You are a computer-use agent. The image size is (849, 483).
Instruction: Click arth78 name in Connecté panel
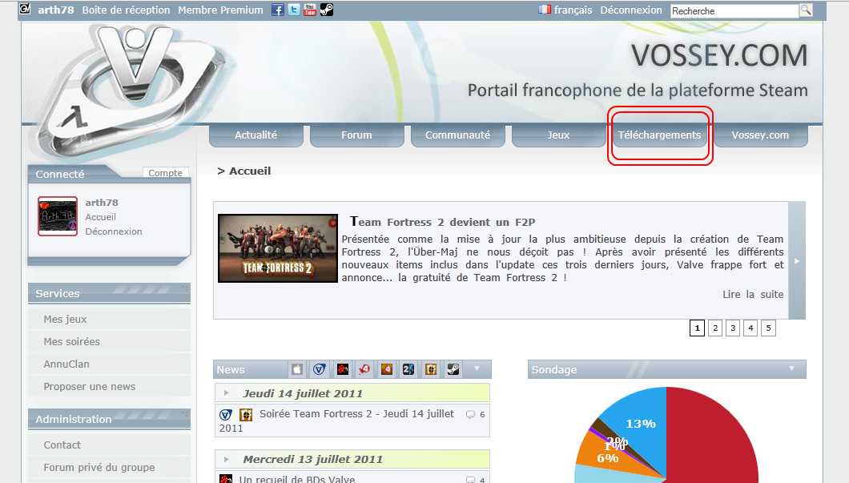click(102, 203)
